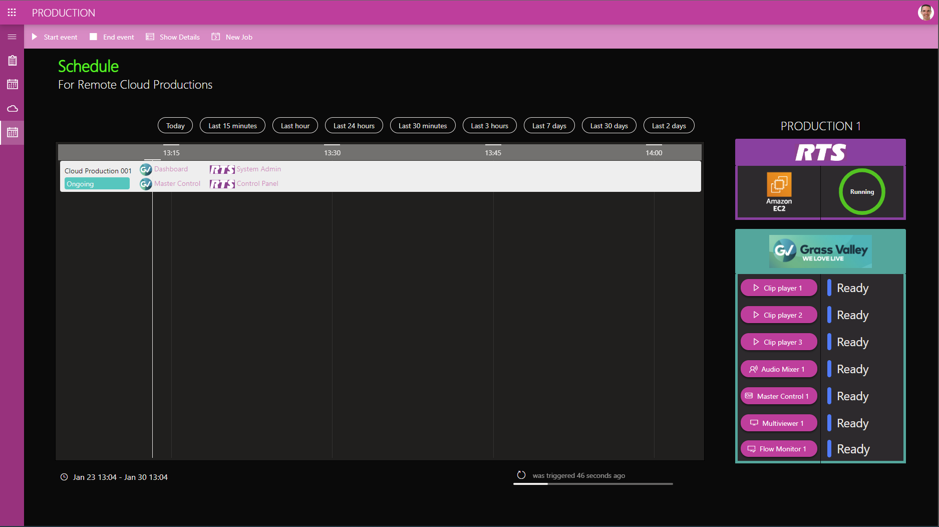The height and width of the screenshot is (527, 939).
Task: Open the System Admin link
Action: point(259,169)
